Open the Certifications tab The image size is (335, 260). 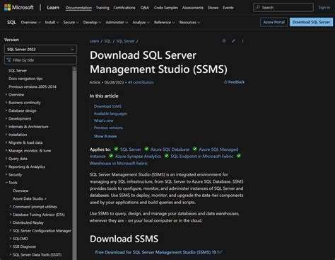(124, 8)
